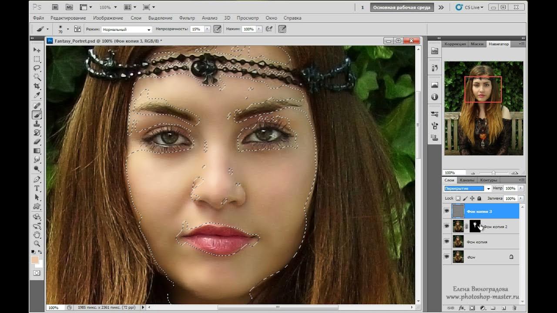Select the Zoom tool
This screenshot has width=557, height=313.
[37, 244]
